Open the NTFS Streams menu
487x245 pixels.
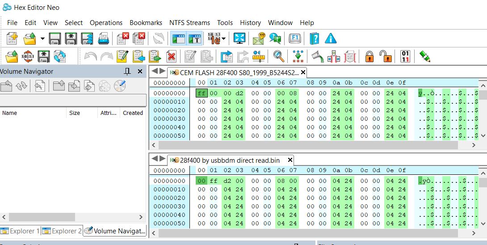coord(189,23)
